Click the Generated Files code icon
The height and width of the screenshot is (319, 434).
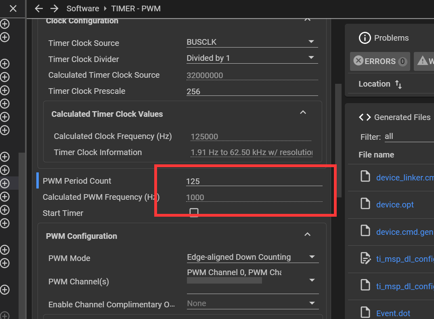coord(365,117)
